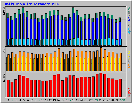Screen dimensions: 132x103
Task: Click day label 6 on the axis
Action: [x=28, y=100]
